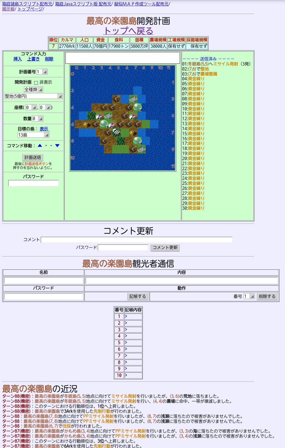Click the 2770Ark karma cell
The width and height of the screenshot is (285, 448).
coord(67,46)
